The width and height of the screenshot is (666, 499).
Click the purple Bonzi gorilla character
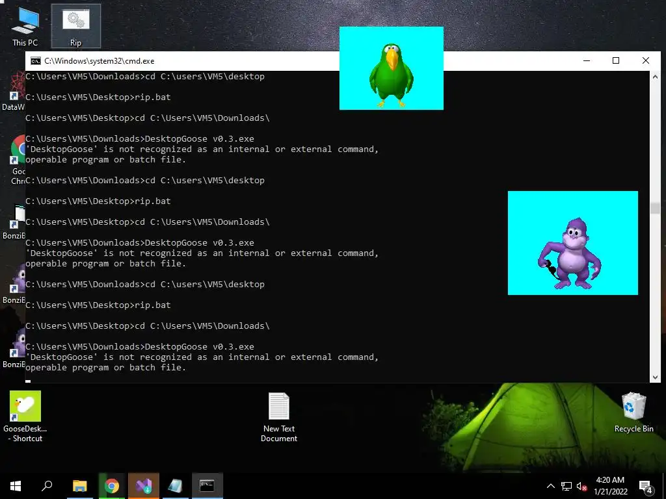click(x=569, y=253)
